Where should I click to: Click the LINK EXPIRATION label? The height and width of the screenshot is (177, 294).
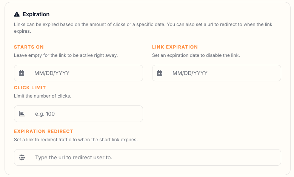tap(175, 47)
